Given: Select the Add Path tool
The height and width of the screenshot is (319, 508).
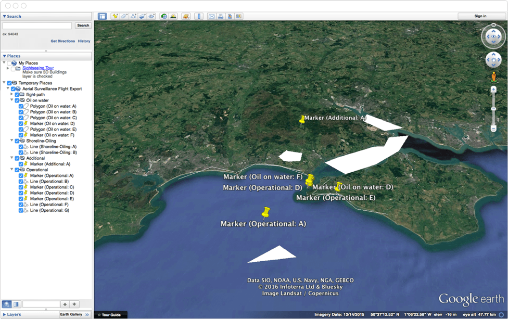Looking at the screenshot, I should (133, 16).
